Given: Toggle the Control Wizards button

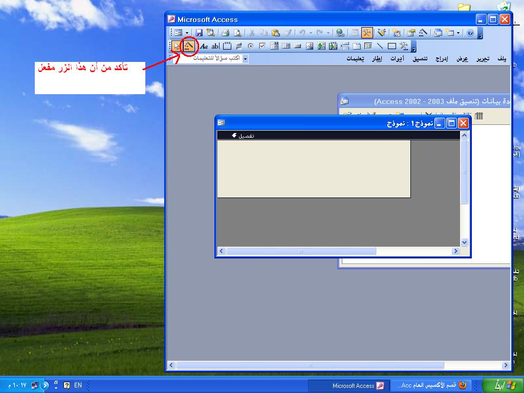Looking at the screenshot, I should (x=189, y=46).
